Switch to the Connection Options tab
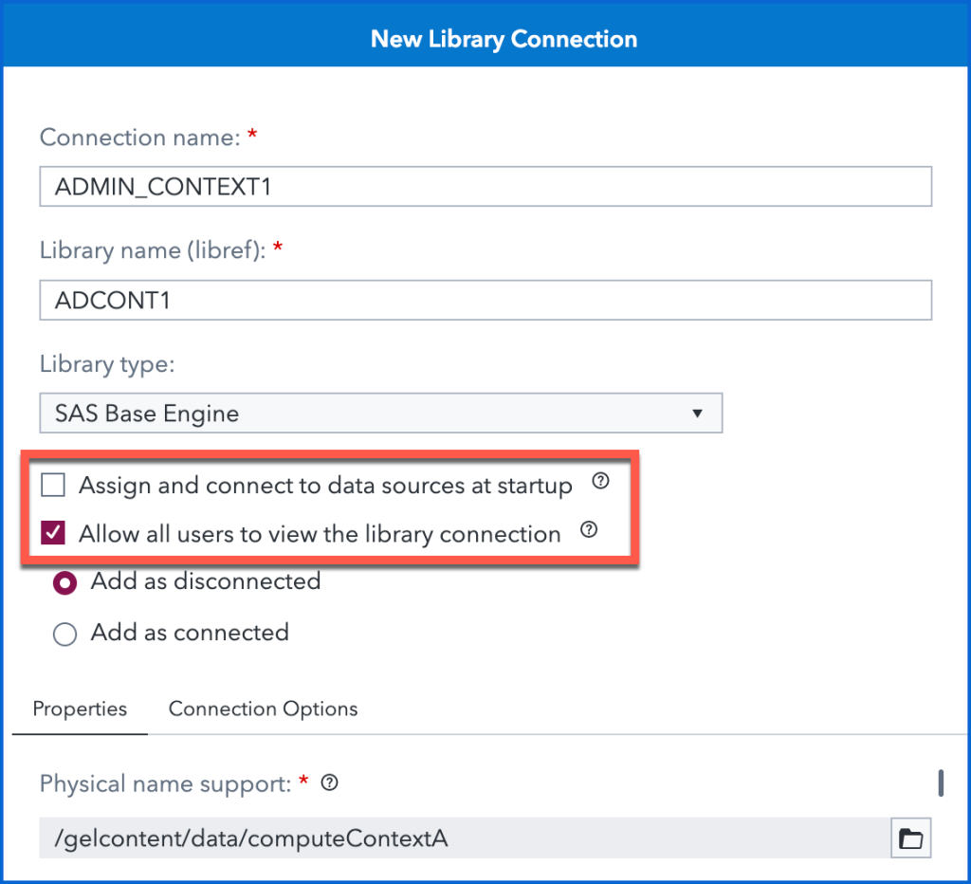Image resolution: width=971 pixels, height=884 pixels. [263, 709]
